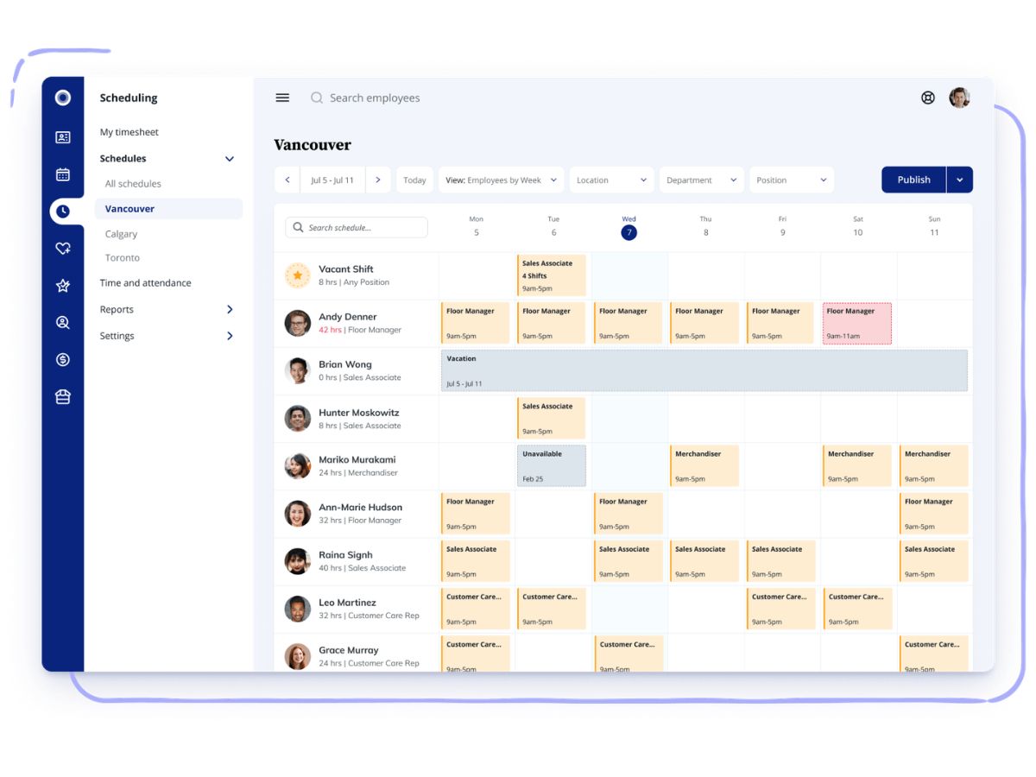This screenshot has width=1036, height=777.
Task: Open the Position filter dropdown
Action: (792, 180)
